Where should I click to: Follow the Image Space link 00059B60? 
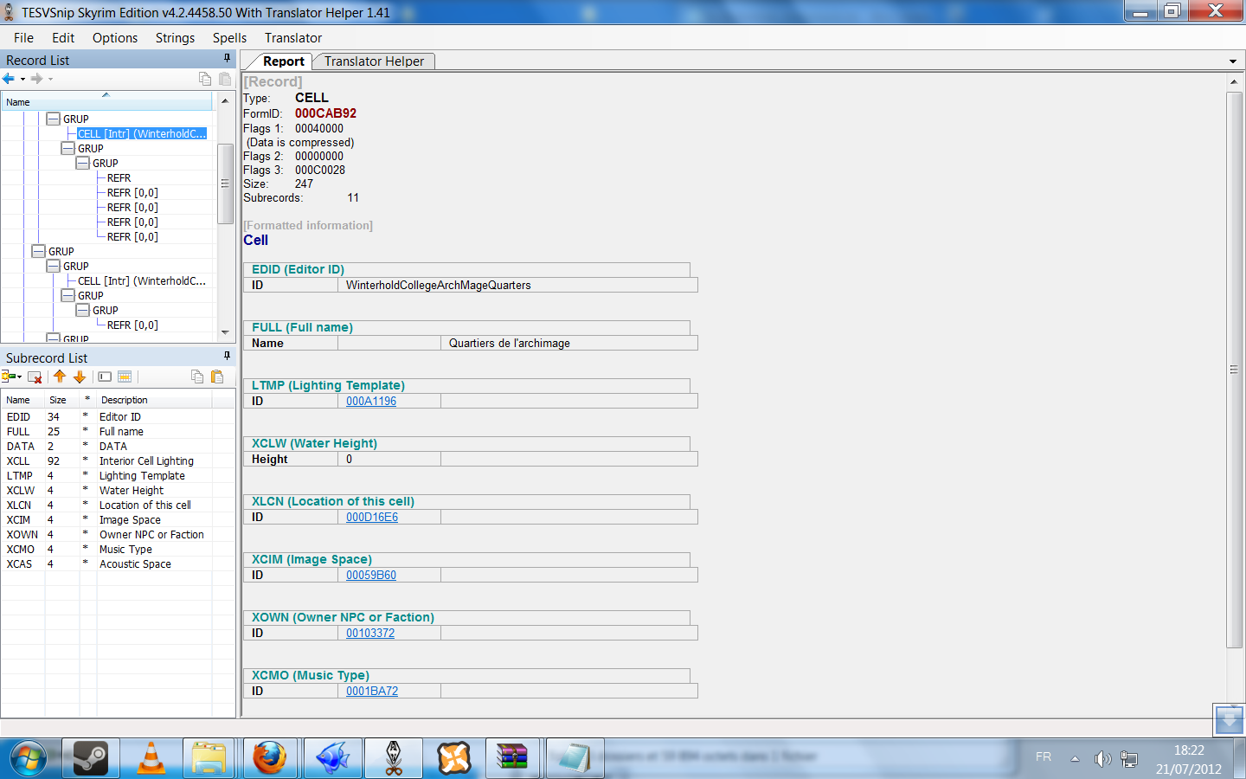(371, 575)
